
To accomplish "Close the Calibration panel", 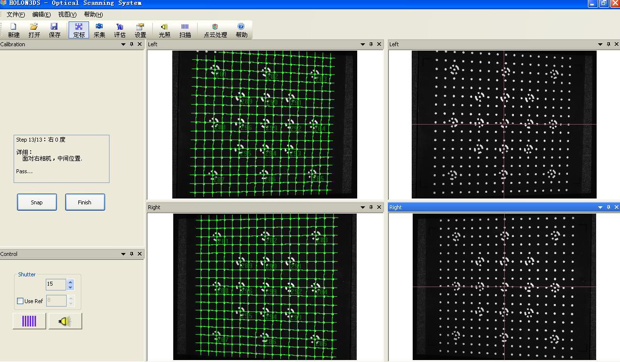I will (140, 44).
